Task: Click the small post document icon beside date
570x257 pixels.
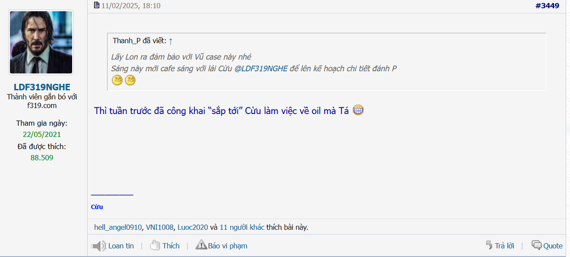Action: pos(97,5)
